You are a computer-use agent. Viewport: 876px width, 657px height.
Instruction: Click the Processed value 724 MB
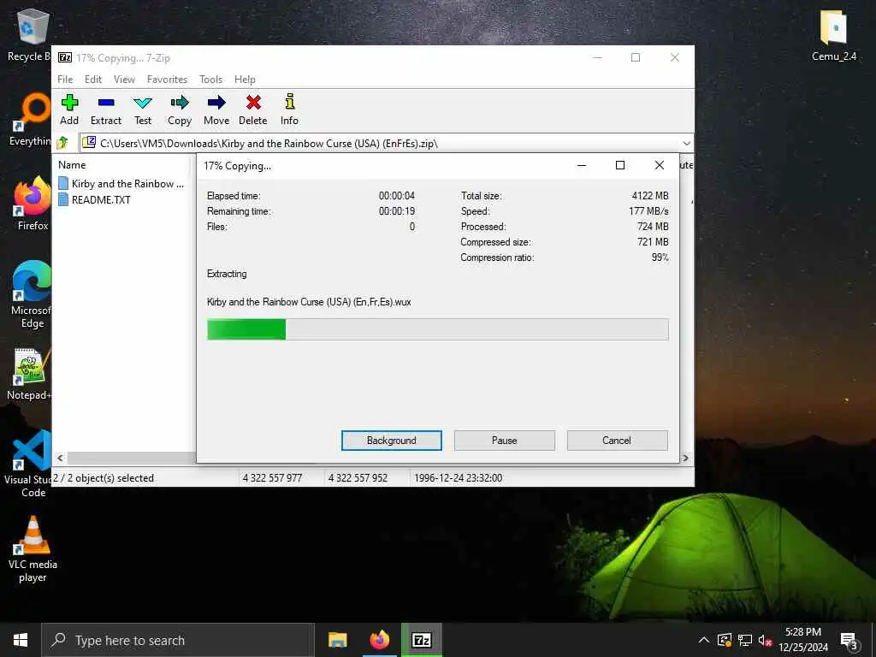coord(653,226)
